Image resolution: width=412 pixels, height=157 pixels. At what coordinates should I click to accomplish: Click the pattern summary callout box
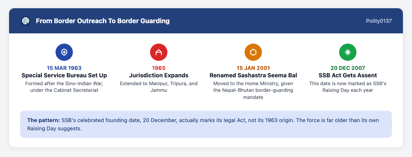point(206,124)
